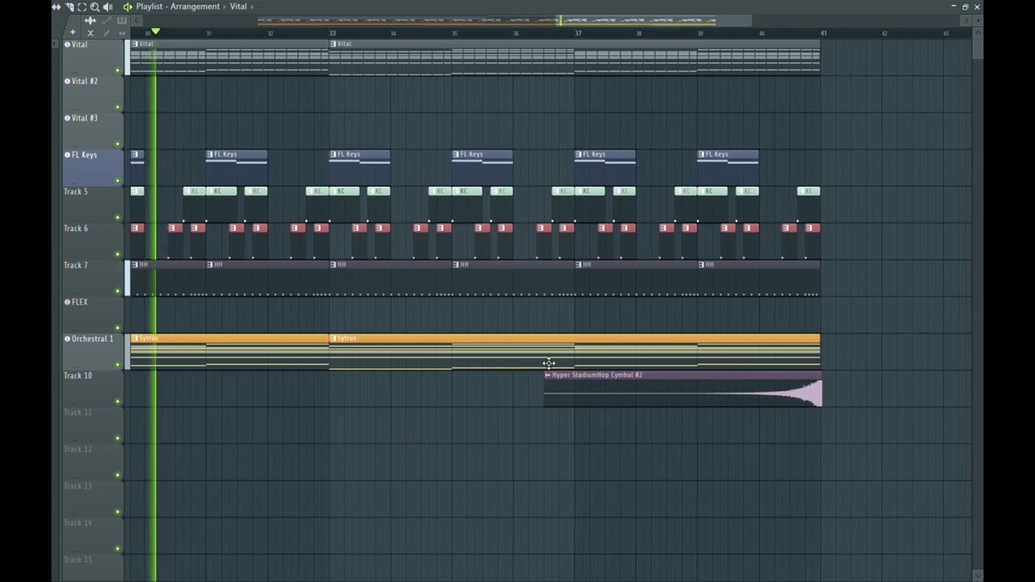Select the dimmed Track 14 header
This screenshot has width=1035, height=582.
tap(93, 536)
